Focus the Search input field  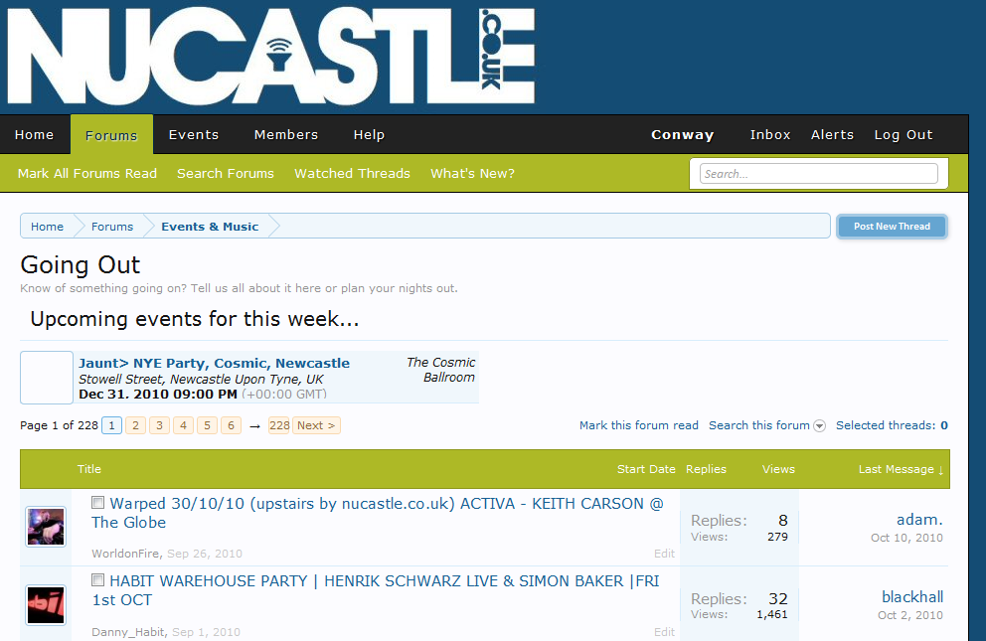pos(818,174)
